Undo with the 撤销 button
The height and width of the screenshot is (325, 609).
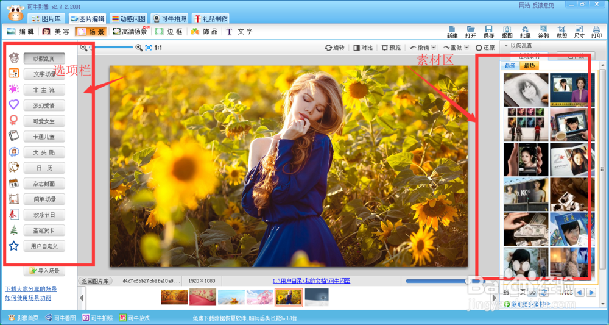420,48
